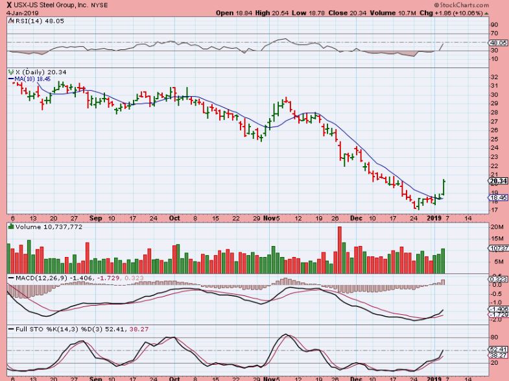Click the 25 label on price axis
Image resolution: width=509 pixels, height=381 pixels.
(x=494, y=139)
